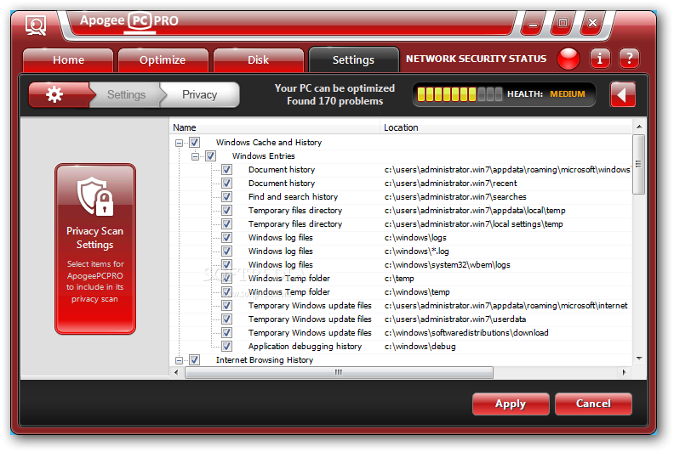Image resolution: width=674 pixels, height=452 pixels.
Task: Click the Privacy Scan Settings shield panel
Action: tap(95, 249)
